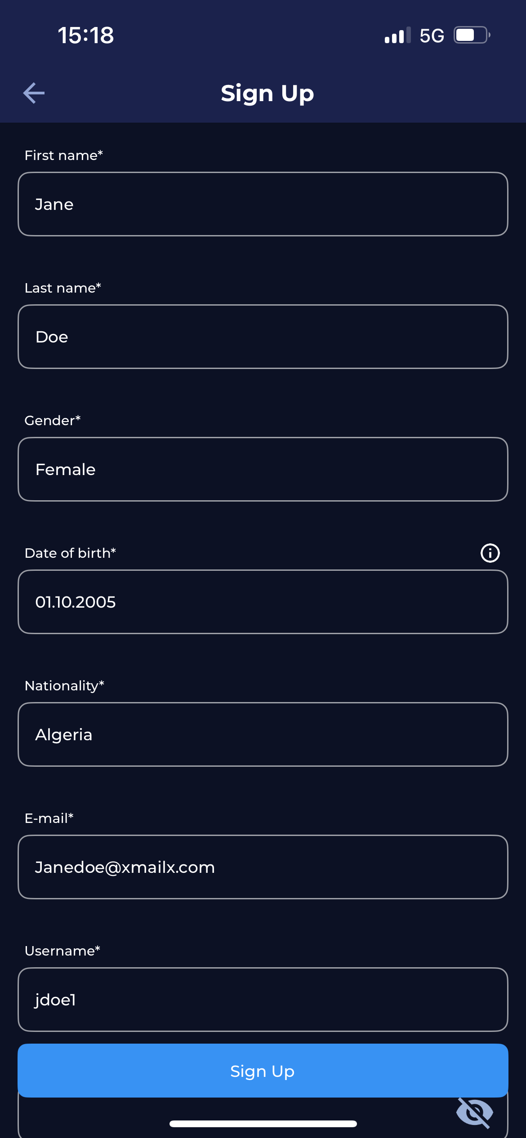This screenshot has height=1138, width=526.
Task: Open the Gender dropdown showing Female
Action: click(x=263, y=469)
